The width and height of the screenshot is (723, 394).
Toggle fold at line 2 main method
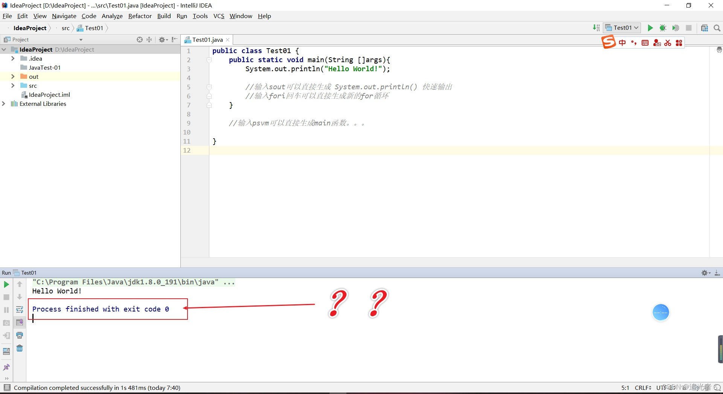pyautogui.click(x=209, y=60)
